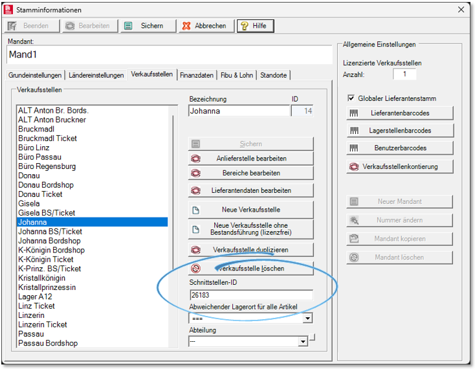Expand Abweichender Lagerort dropdown
475x369 pixels.
[x=307, y=319]
